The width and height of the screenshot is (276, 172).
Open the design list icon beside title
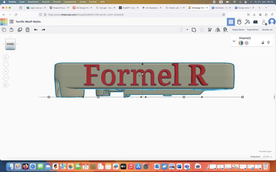[x=12, y=22]
